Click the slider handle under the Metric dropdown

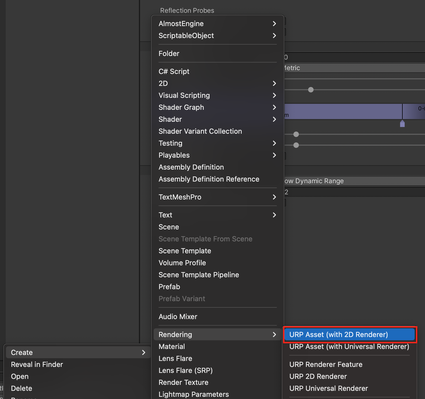tap(311, 90)
